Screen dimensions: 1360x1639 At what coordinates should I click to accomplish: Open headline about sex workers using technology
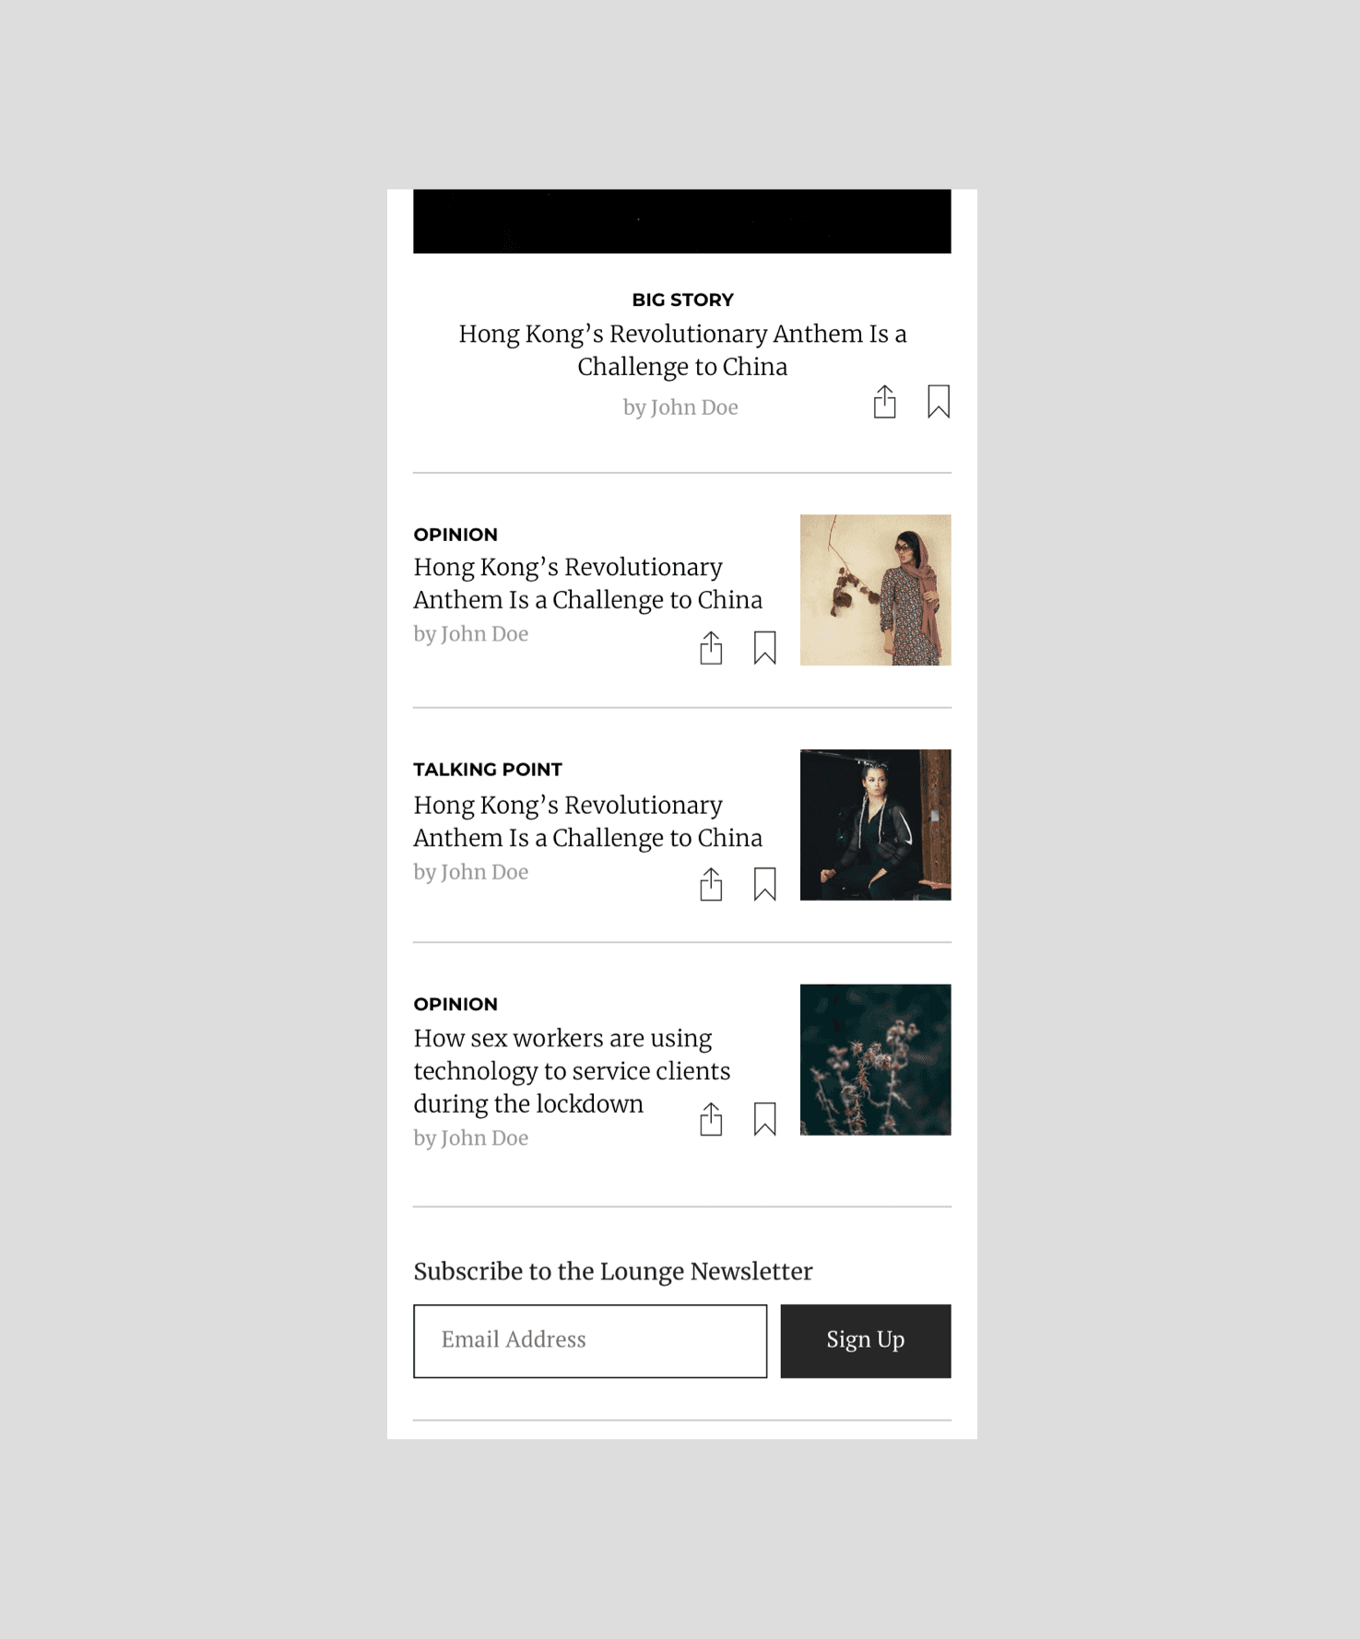(x=572, y=1071)
